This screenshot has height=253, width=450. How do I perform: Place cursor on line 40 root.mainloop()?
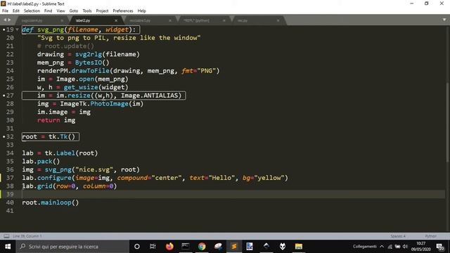pos(50,202)
